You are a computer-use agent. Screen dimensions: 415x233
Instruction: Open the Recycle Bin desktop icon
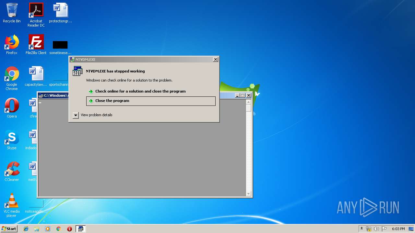[12, 13]
